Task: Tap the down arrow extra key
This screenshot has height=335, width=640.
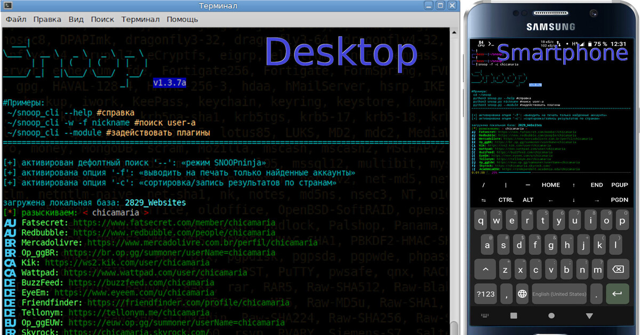Action: (574, 200)
